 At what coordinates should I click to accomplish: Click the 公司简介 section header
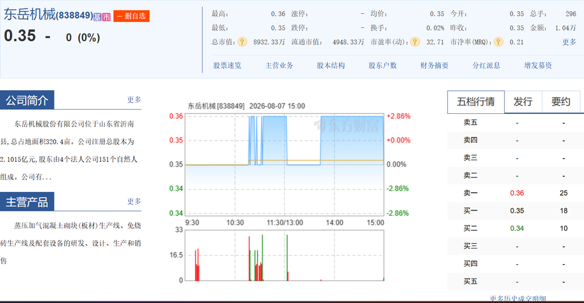27,100
